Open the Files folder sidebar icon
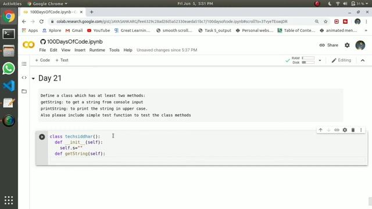 24,91
